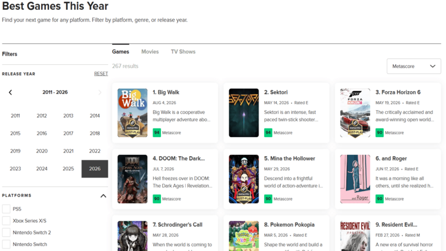Open the Metascore sort dropdown
The width and height of the screenshot is (446, 251).
point(414,66)
